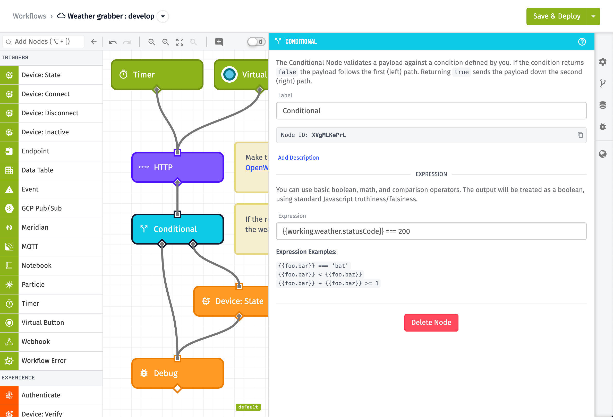The height and width of the screenshot is (417, 613).
Task: Select the HTTP node on canvas
Action: [x=177, y=167]
